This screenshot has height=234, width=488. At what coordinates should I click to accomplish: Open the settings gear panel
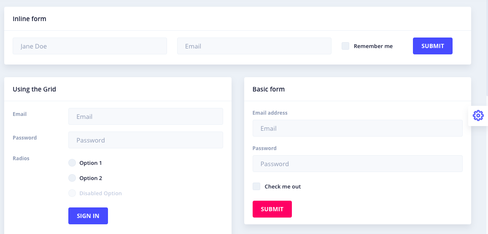(x=478, y=116)
